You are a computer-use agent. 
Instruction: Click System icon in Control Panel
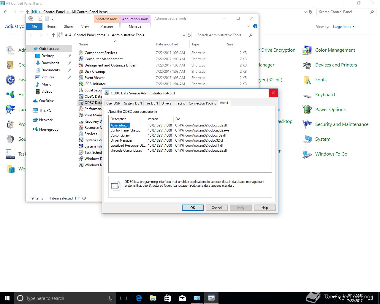click(307, 139)
